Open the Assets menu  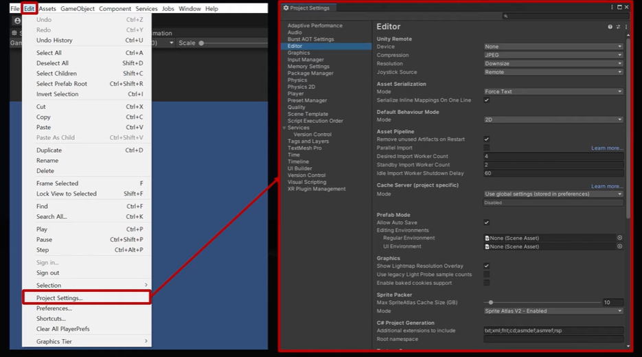47,9
